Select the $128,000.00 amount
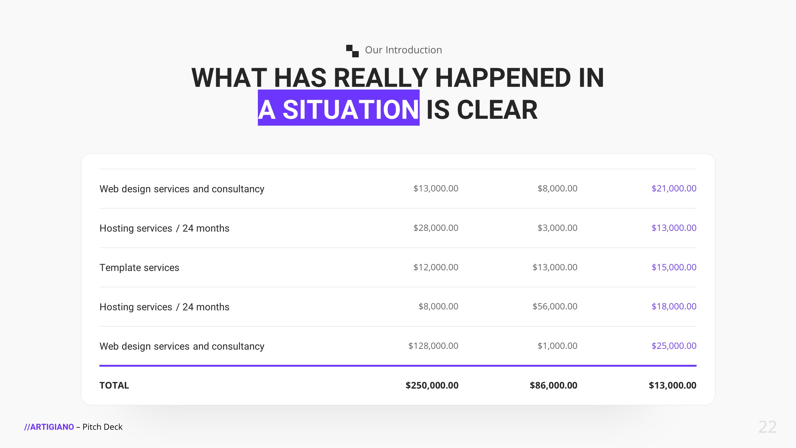The width and height of the screenshot is (796, 448). point(433,346)
